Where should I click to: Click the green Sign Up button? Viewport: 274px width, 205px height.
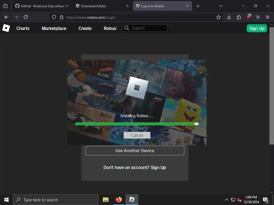click(257, 28)
